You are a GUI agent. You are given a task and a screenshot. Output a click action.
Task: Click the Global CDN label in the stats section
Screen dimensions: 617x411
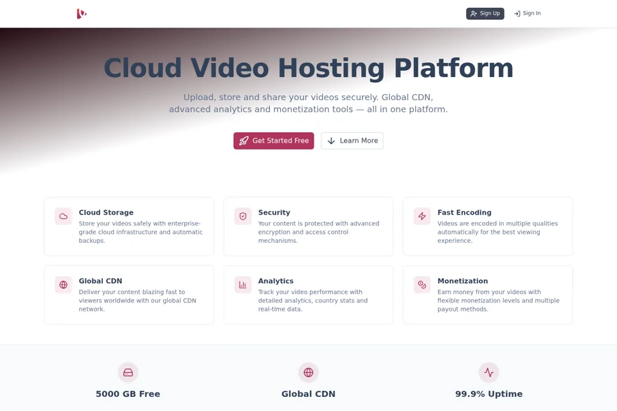308,394
